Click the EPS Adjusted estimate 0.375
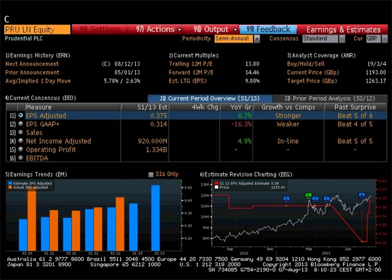 pos(159,116)
